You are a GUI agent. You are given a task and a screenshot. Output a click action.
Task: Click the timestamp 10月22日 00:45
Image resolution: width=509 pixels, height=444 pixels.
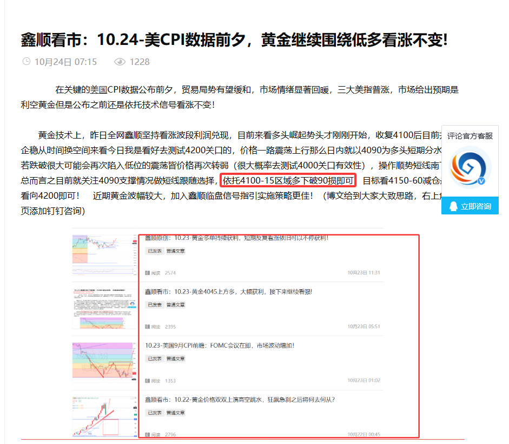coord(363,434)
